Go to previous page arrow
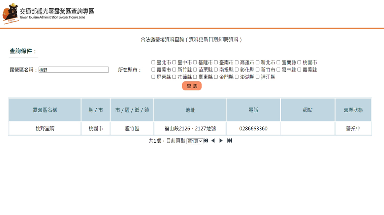 [213, 140]
